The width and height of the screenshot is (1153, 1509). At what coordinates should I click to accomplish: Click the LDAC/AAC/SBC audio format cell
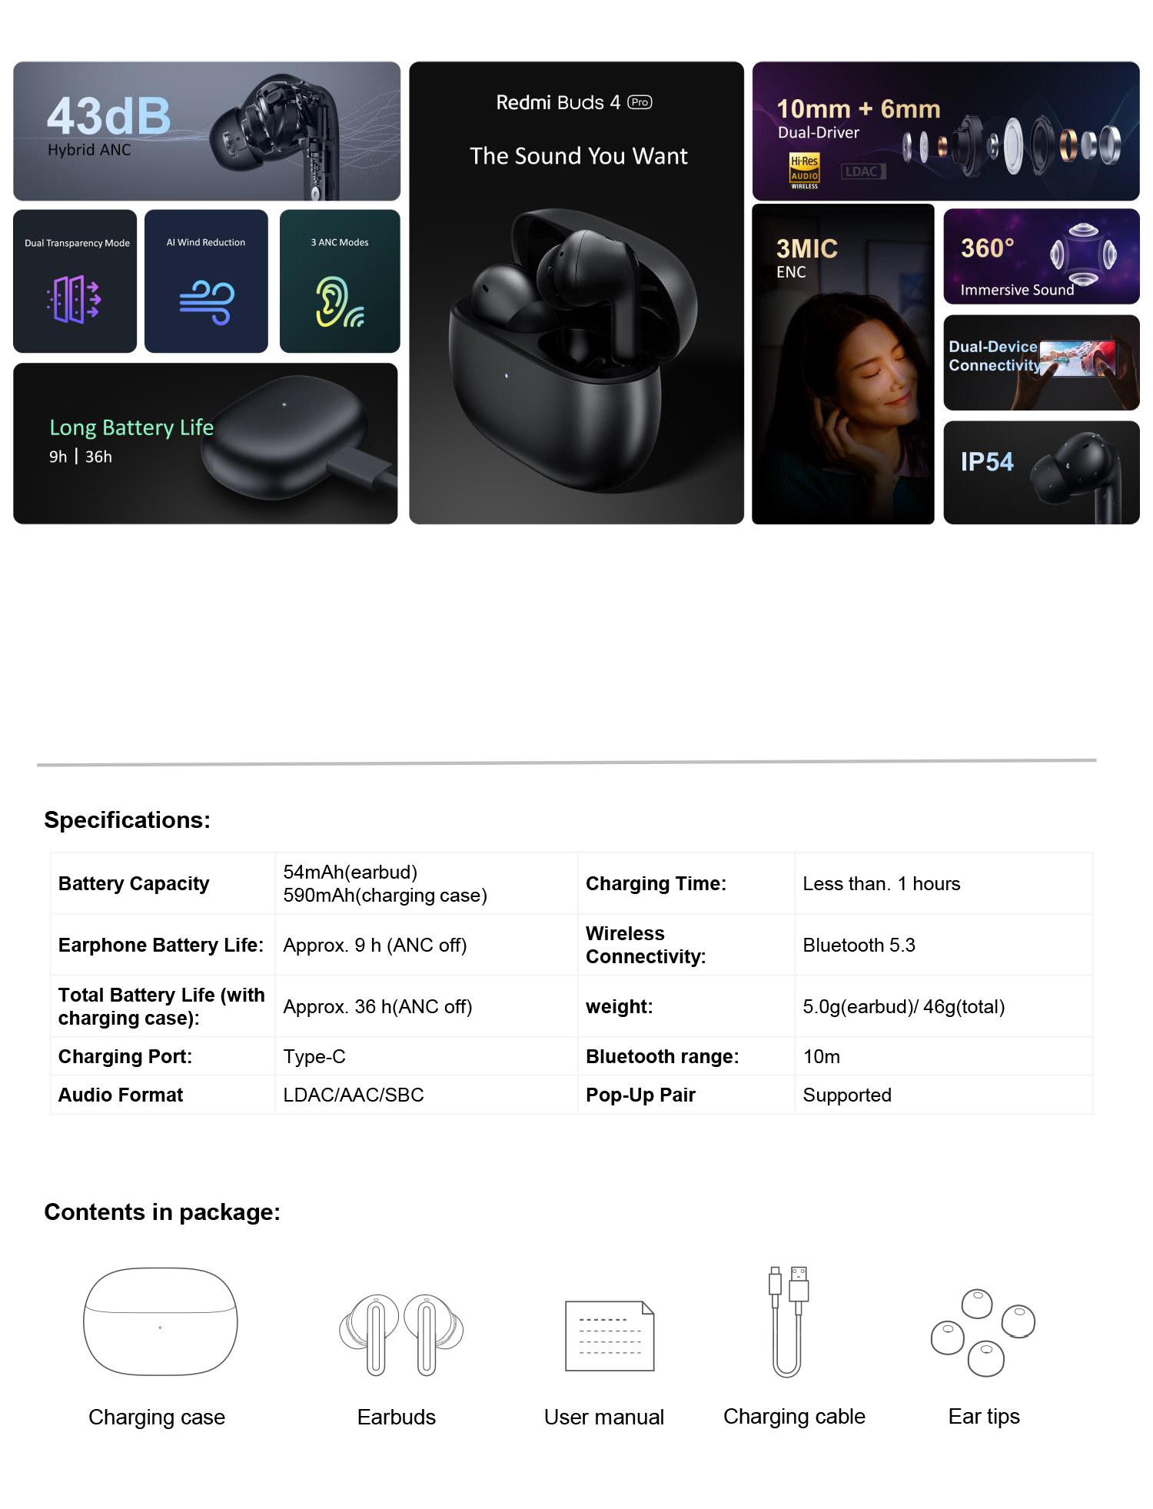(x=427, y=1095)
